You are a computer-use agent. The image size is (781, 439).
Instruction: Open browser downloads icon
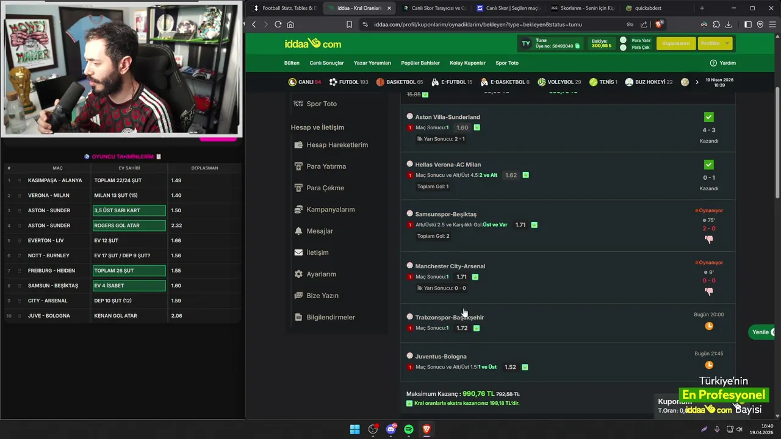(x=728, y=24)
